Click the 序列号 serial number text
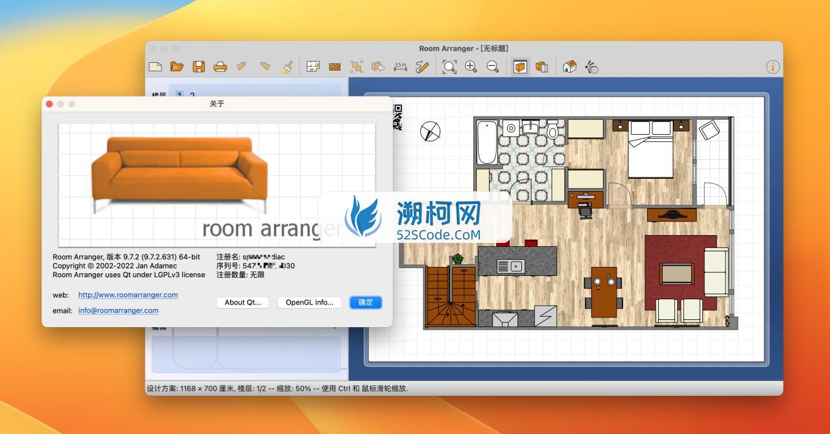The width and height of the screenshot is (830, 434). coord(255,266)
